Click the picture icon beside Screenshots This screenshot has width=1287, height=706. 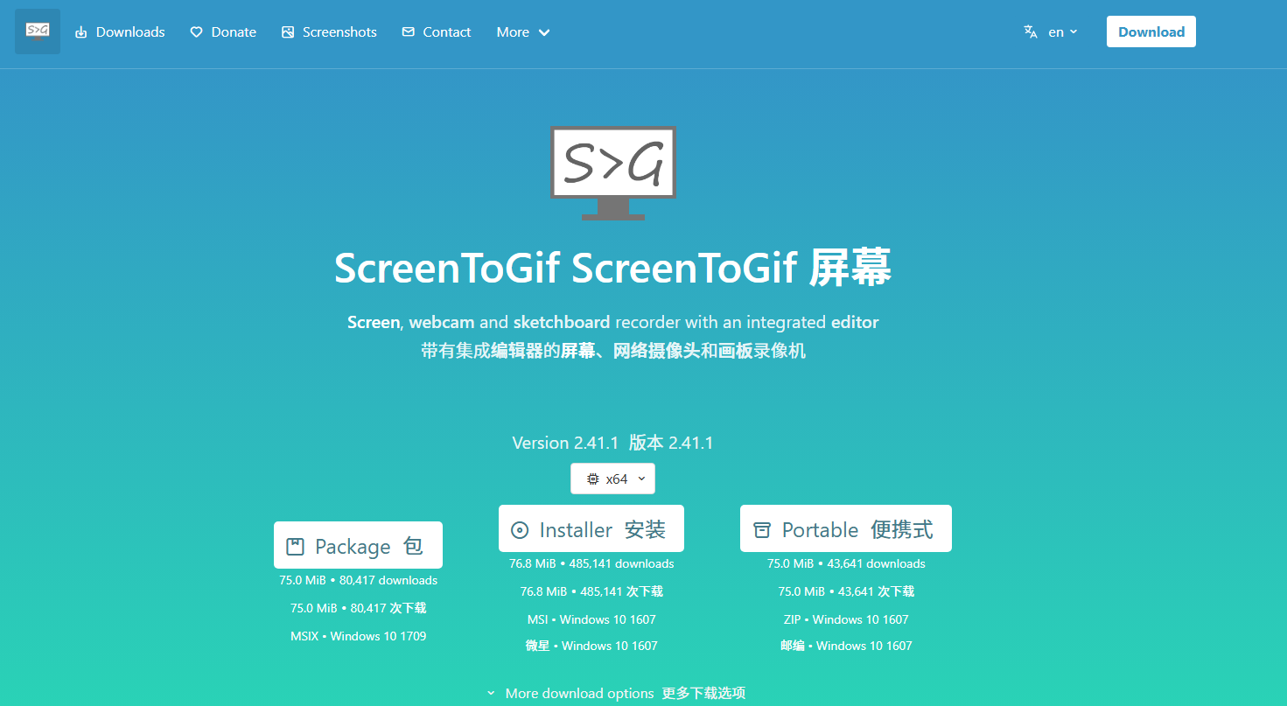click(x=288, y=32)
